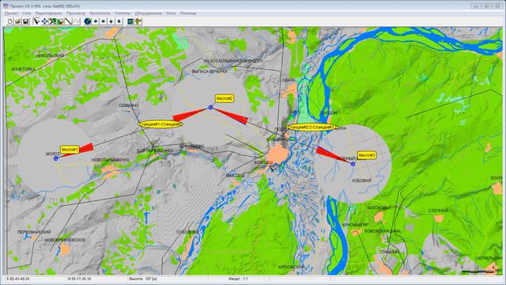
Task: Click the ВЫПАСА ВЕЧЕРКА label on map
Action: click(x=210, y=71)
